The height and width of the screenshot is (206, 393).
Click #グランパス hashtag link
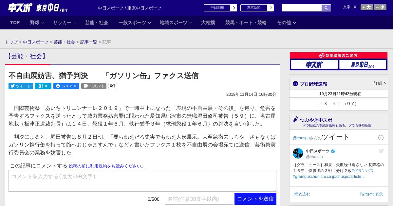[x=363, y=171]
